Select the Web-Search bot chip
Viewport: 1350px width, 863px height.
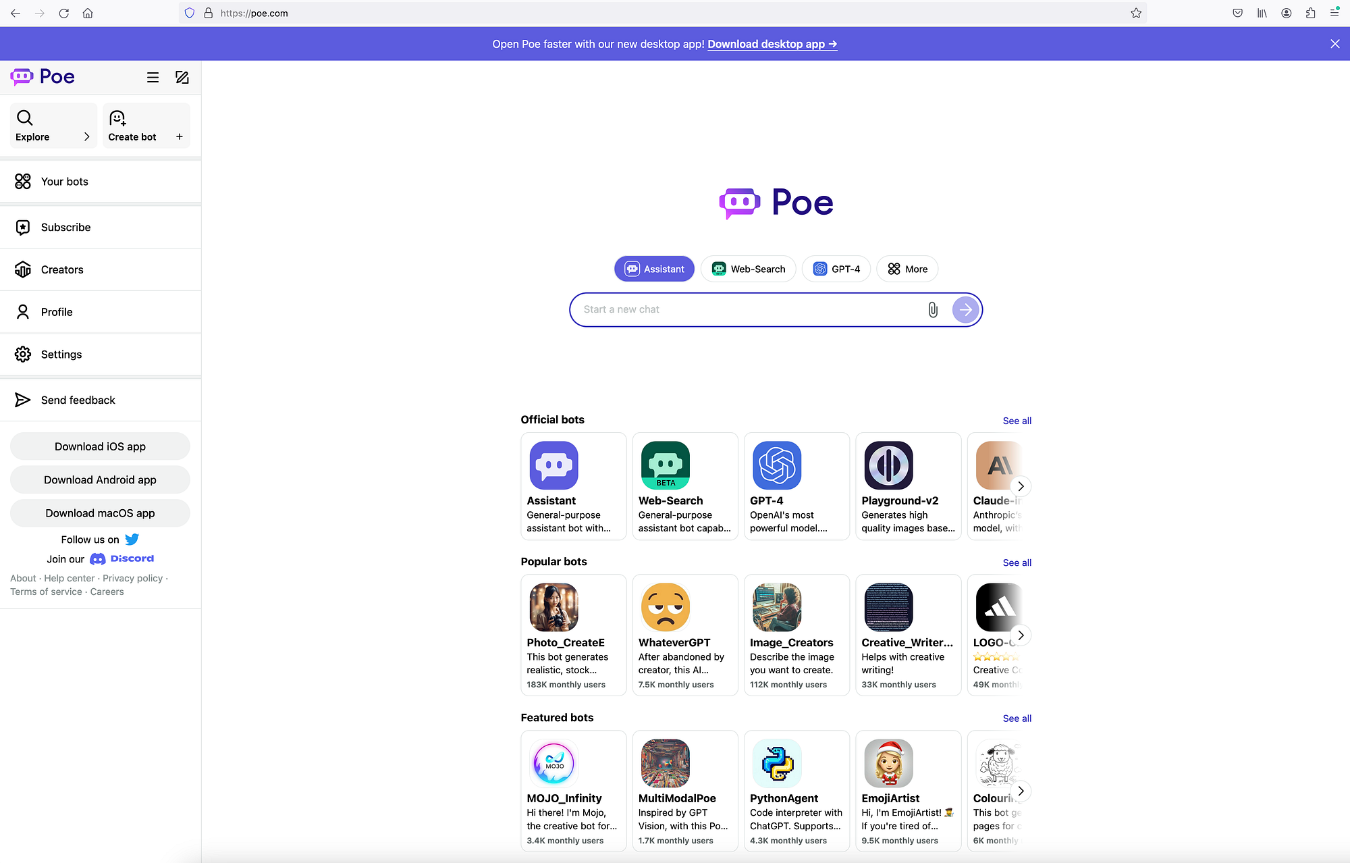(749, 269)
